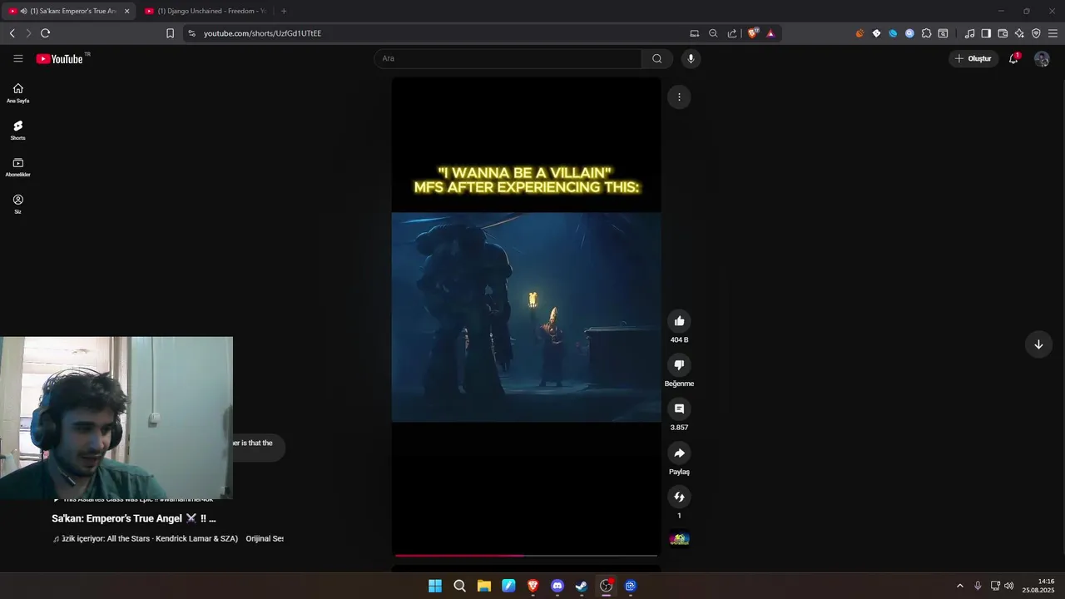Open the Leo AI sparkle icon
Screen dimensions: 1065x599
coord(1019,33)
